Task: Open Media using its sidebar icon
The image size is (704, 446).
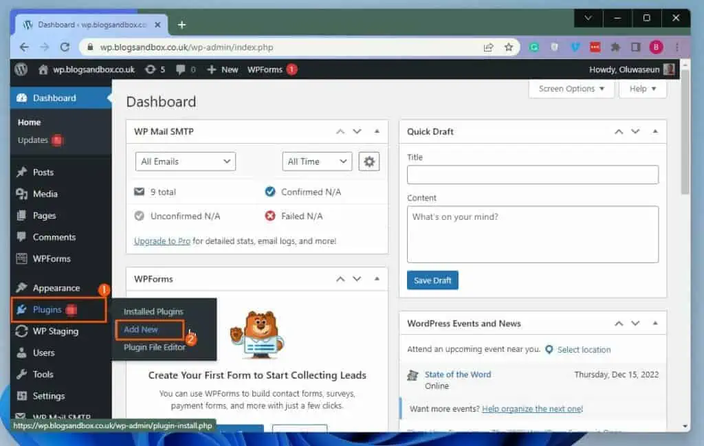Action: [x=21, y=194]
